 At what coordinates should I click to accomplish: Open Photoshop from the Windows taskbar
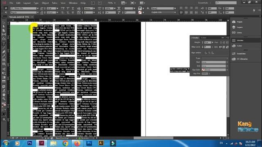coord(29,143)
